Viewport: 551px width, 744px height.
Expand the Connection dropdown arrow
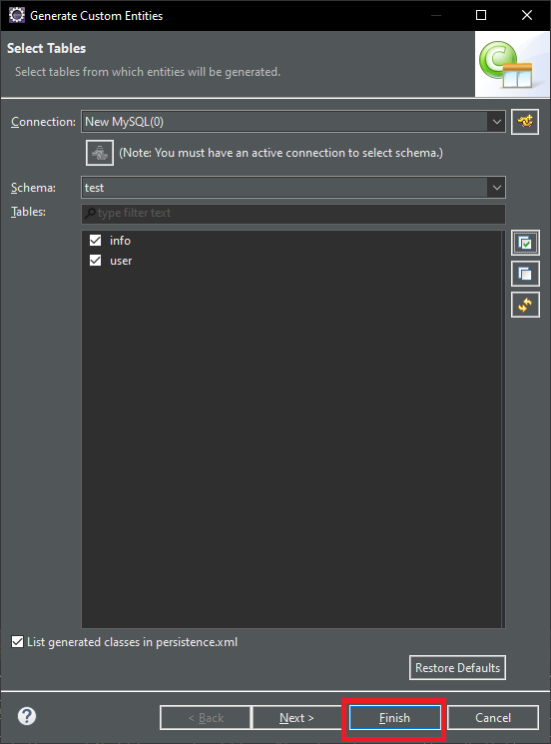pyautogui.click(x=496, y=122)
